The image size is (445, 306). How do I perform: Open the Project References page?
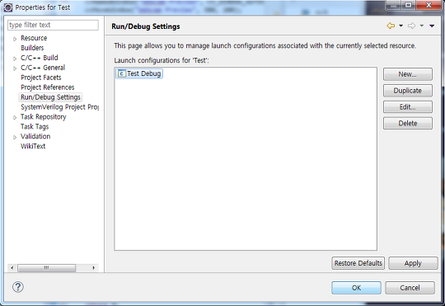pos(48,87)
